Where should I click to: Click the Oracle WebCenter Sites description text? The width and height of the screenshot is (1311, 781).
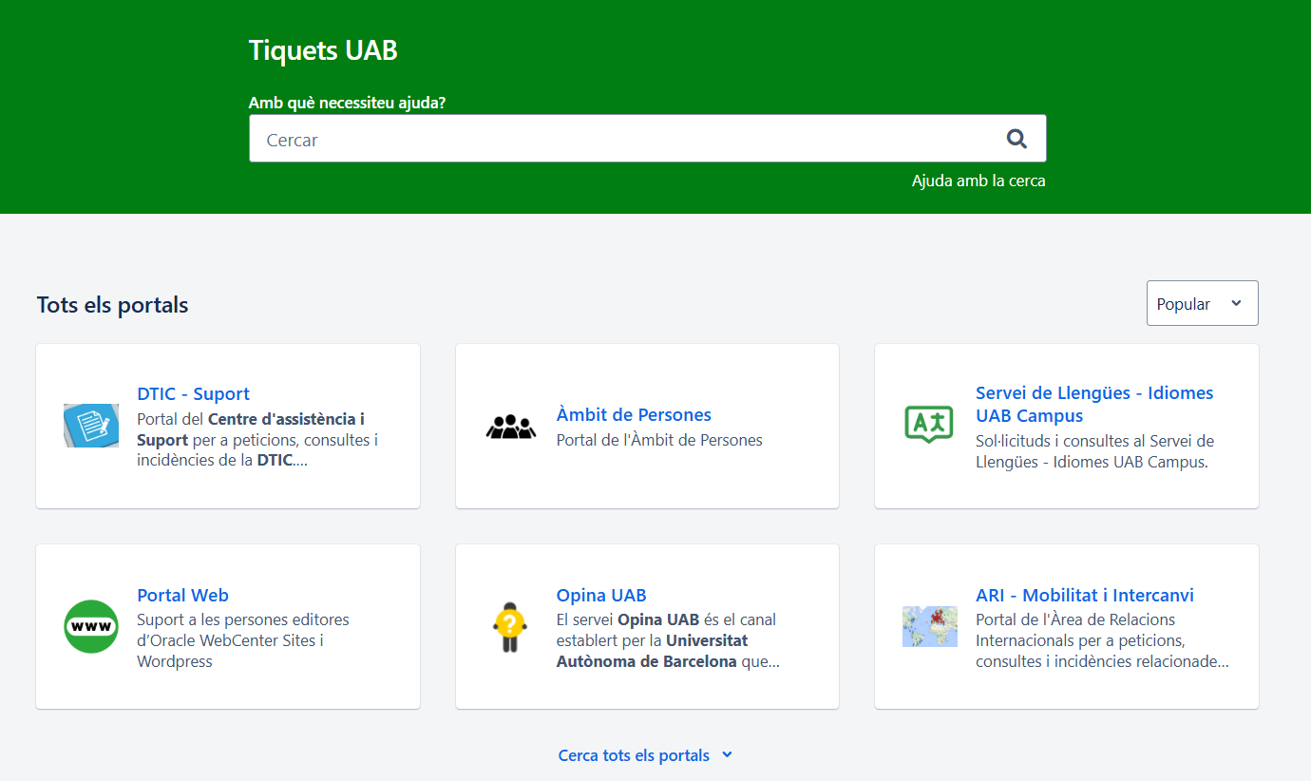coord(243,640)
